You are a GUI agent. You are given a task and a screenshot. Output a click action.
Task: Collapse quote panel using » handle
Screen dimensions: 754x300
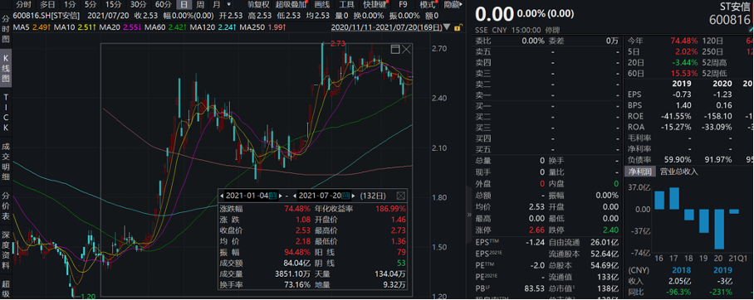[x=469, y=215]
